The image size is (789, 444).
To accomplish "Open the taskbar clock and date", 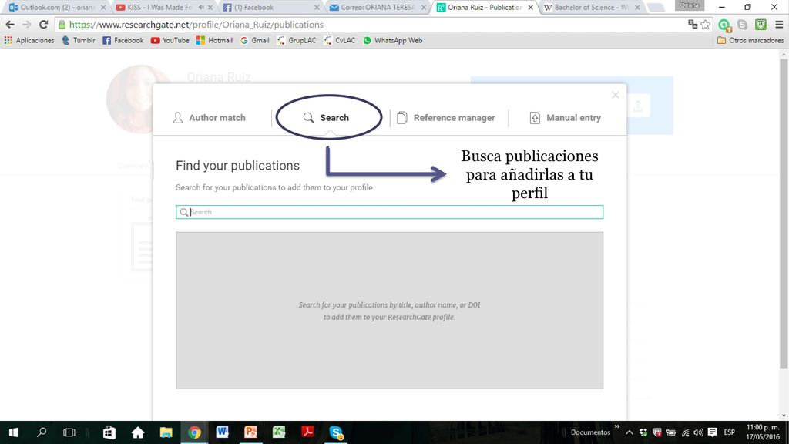I will coord(762,432).
